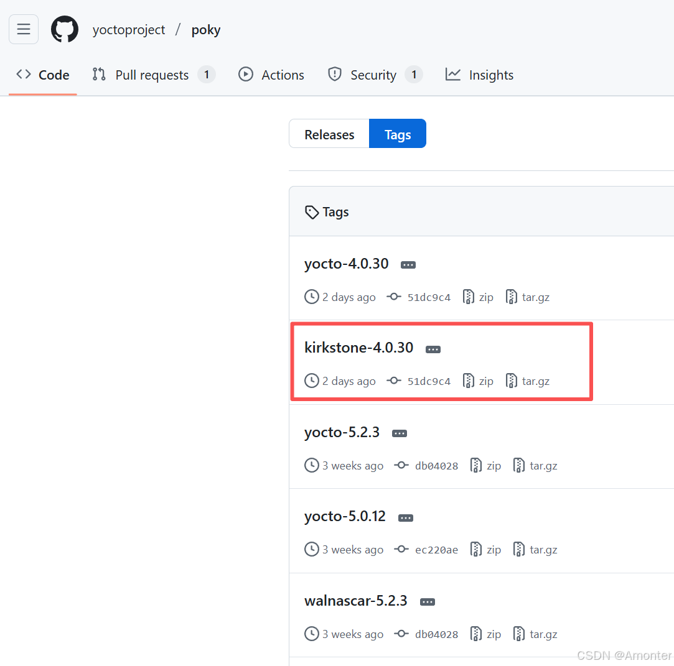Expand details ellipsis for yocto-5.2.3
Screen dimensions: 674x666
(400, 433)
